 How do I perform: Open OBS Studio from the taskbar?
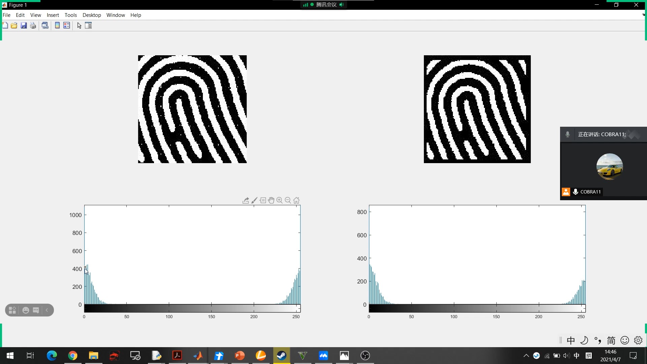click(365, 356)
